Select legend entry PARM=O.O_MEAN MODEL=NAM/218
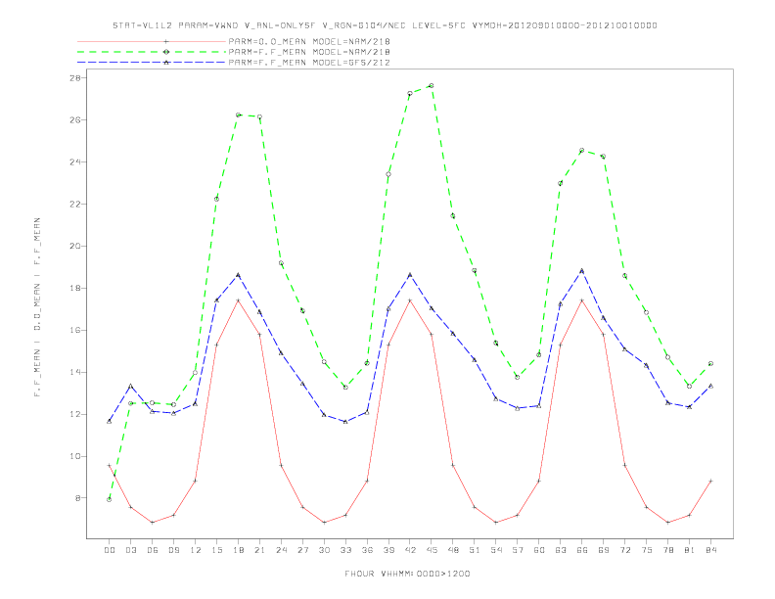Screen dimensions: 775x599 309,41
